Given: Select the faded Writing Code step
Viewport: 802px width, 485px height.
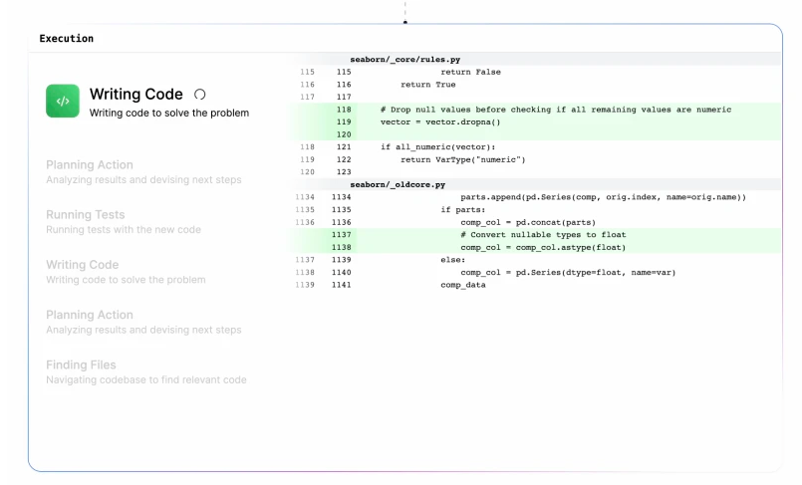Looking at the screenshot, I should pyautogui.click(x=82, y=265).
